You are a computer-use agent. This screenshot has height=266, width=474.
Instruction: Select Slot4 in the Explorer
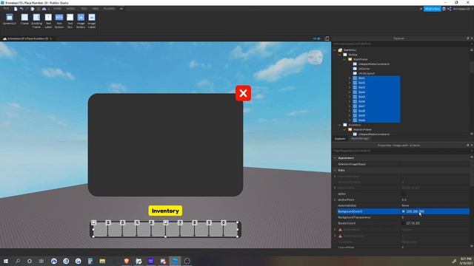[x=361, y=92]
